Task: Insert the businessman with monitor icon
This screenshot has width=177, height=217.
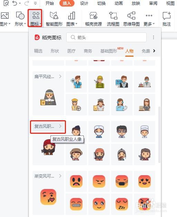Action: point(122,82)
